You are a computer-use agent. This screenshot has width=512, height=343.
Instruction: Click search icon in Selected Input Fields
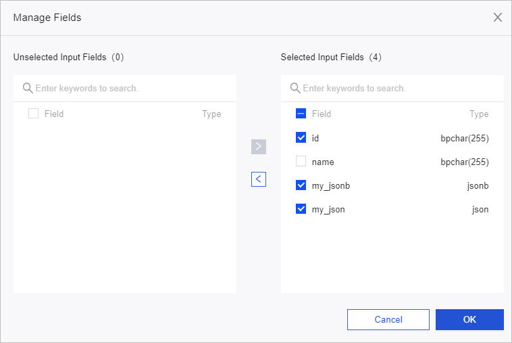pos(295,88)
